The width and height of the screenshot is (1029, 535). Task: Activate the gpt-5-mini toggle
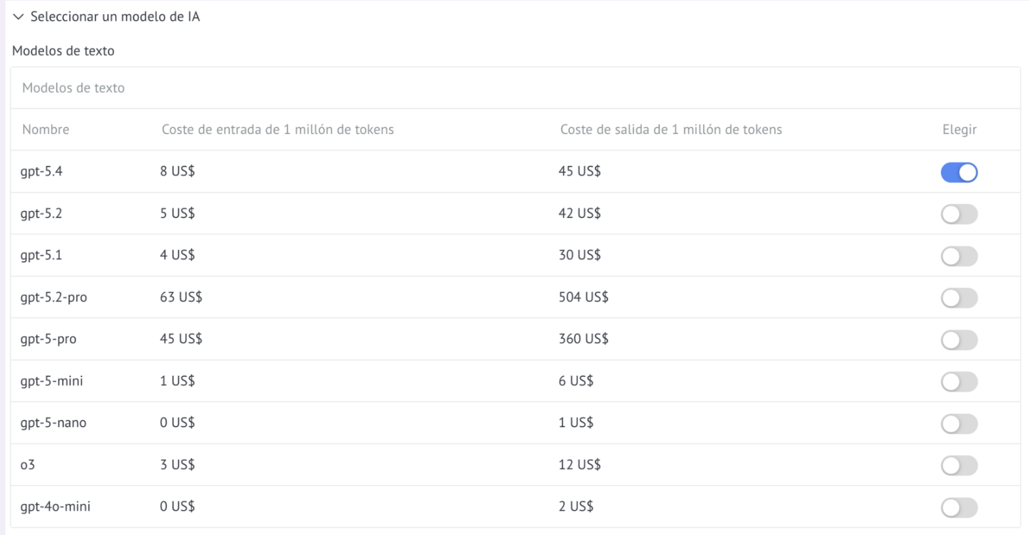(959, 381)
